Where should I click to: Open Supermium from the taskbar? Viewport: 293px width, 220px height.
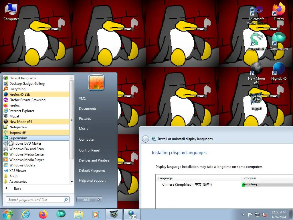point(61,214)
